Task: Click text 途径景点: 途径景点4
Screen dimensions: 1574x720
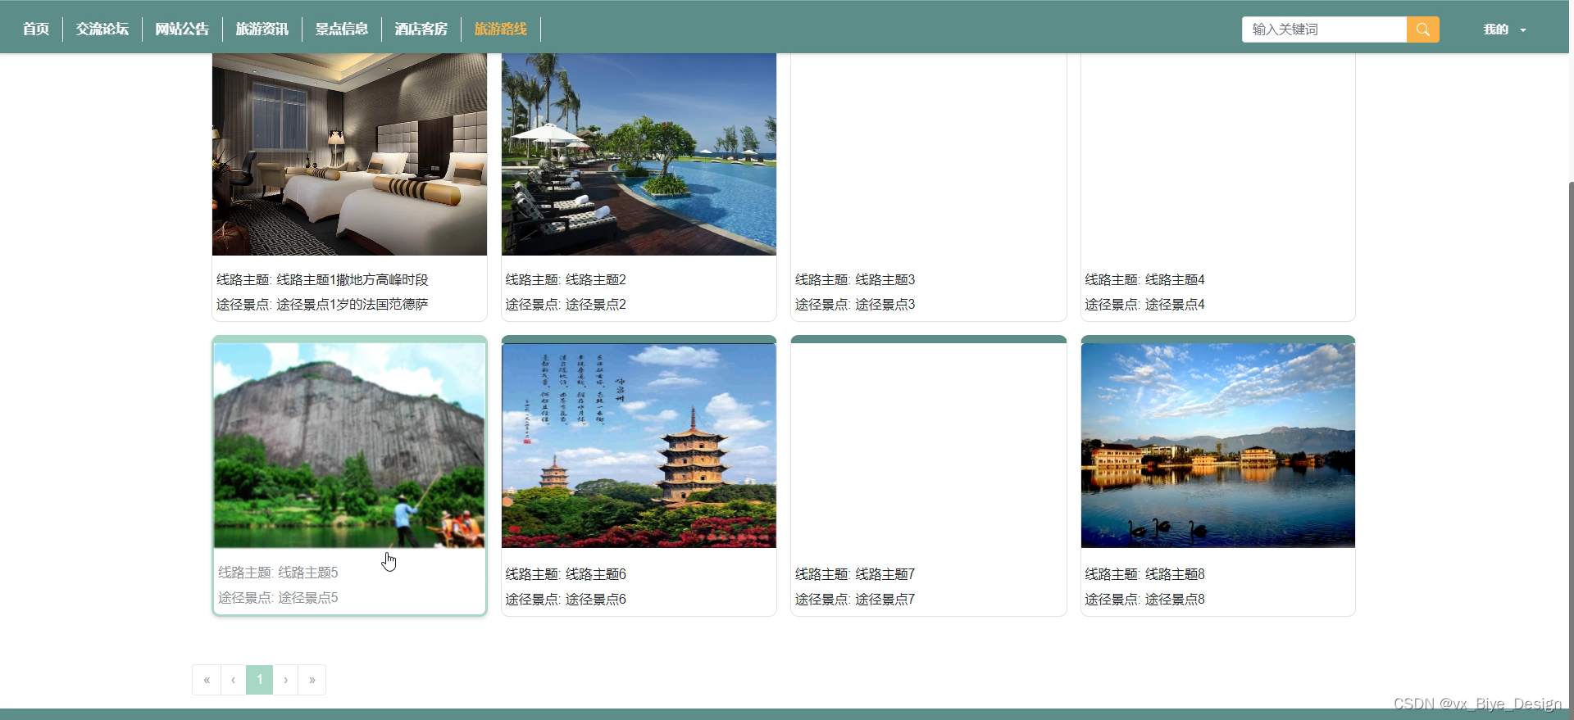Action: coord(1144,305)
